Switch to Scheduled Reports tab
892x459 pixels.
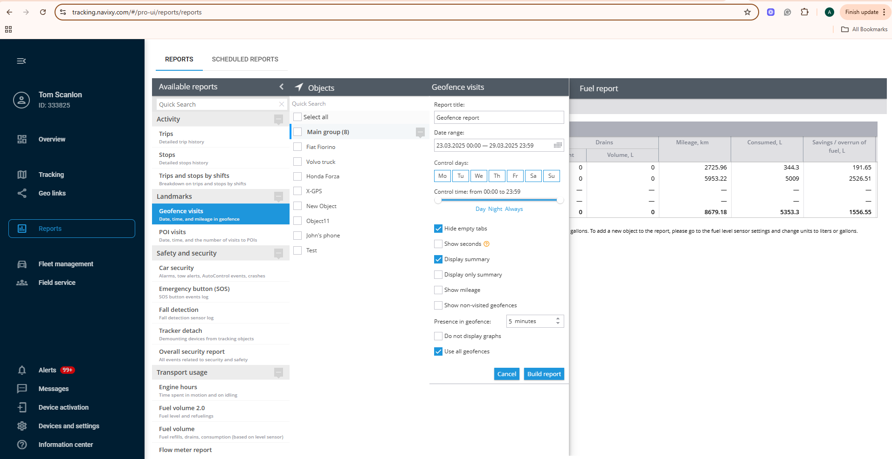pyautogui.click(x=244, y=59)
